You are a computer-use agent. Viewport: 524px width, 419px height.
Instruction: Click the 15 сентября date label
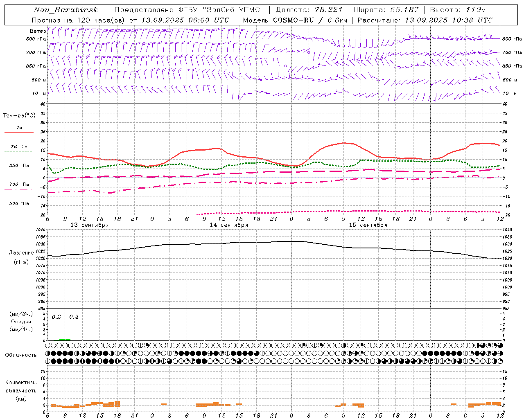368,225
